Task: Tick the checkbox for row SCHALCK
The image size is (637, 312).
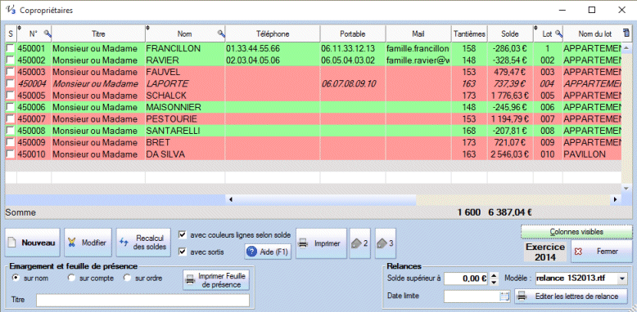Action: (10, 96)
